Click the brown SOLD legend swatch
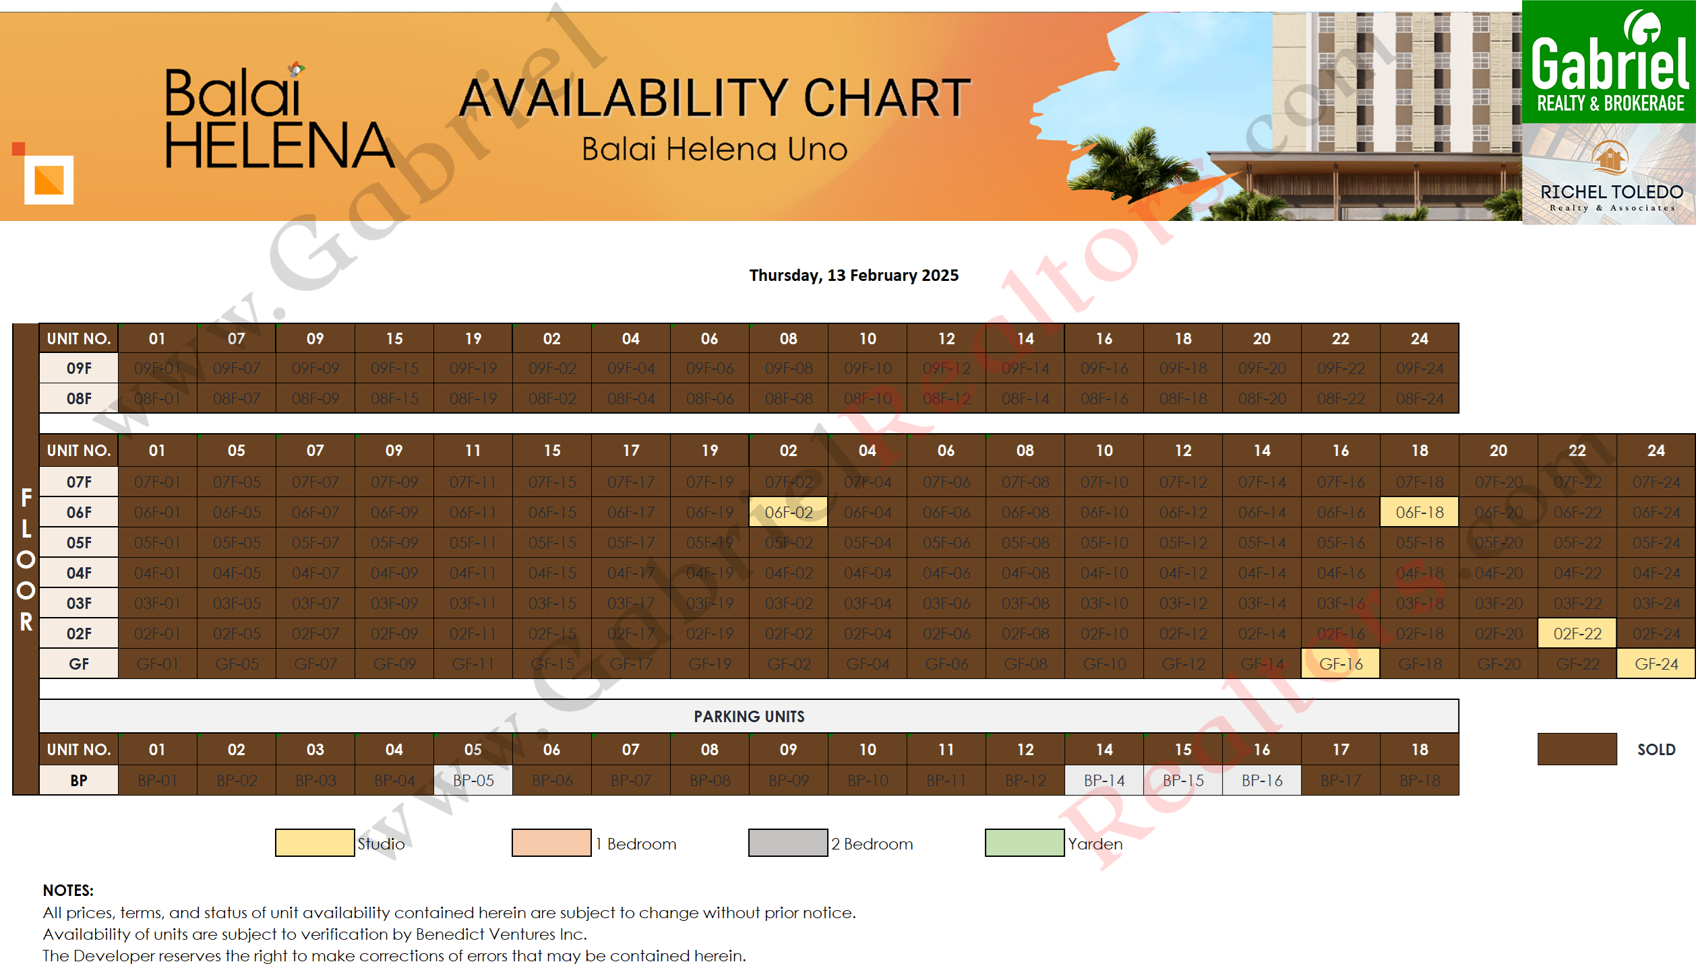Viewport: 1696px width, 966px height. click(1577, 749)
